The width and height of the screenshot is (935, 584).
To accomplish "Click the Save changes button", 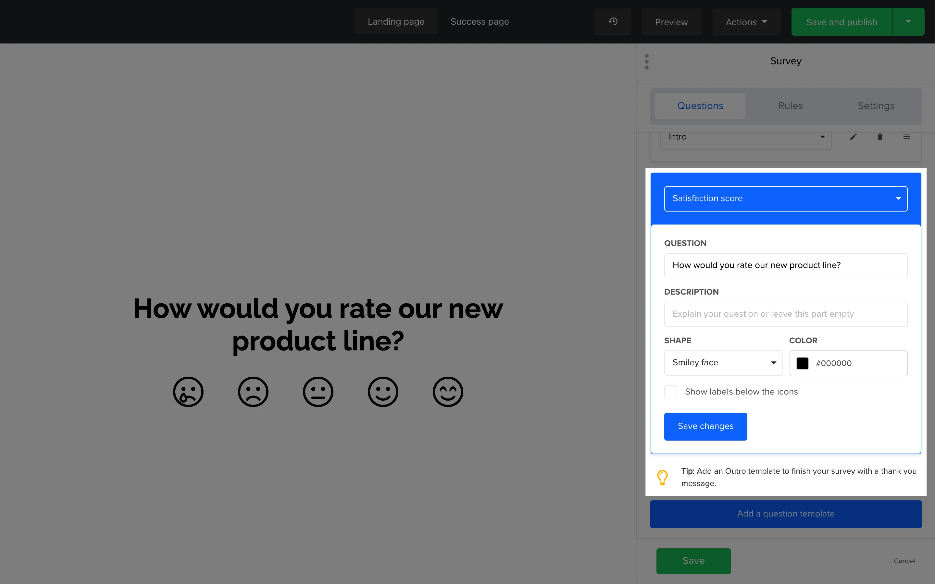I will [x=705, y=426].
